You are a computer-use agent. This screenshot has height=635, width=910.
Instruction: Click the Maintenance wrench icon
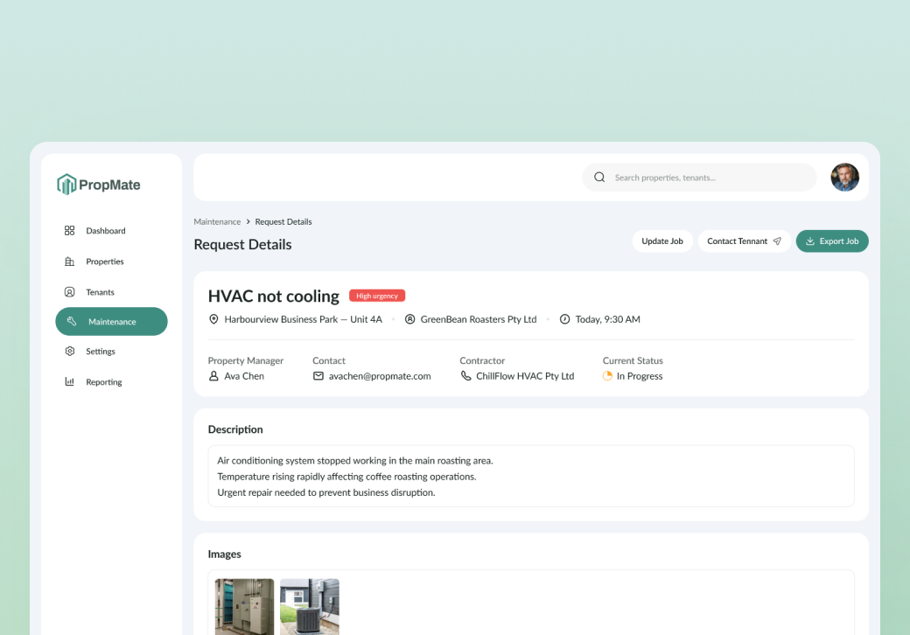pos(72,321)
